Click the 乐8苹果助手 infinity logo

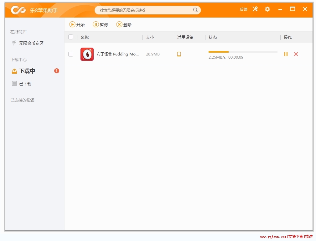click(18, 10)
